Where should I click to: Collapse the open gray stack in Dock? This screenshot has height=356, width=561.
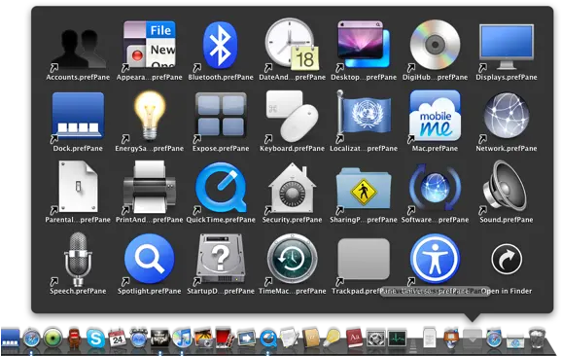(473, 338)
